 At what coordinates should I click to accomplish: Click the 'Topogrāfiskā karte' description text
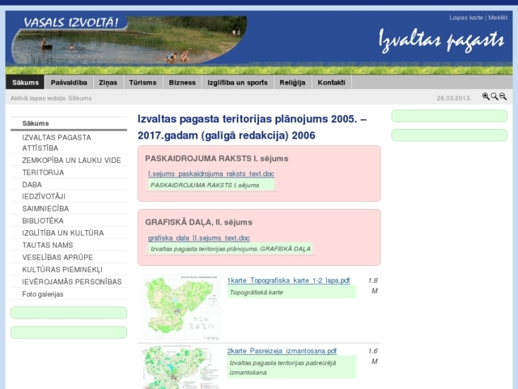[x=257, y=293]
